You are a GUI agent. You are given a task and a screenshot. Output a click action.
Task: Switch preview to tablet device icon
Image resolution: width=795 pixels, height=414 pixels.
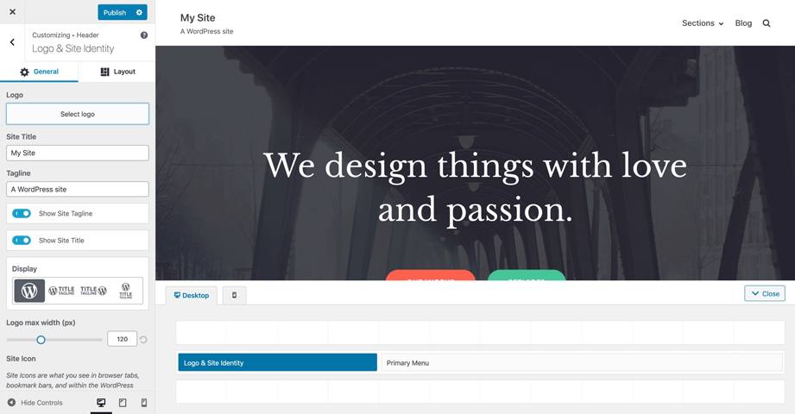pyautogui.click(x=123, y=403)
